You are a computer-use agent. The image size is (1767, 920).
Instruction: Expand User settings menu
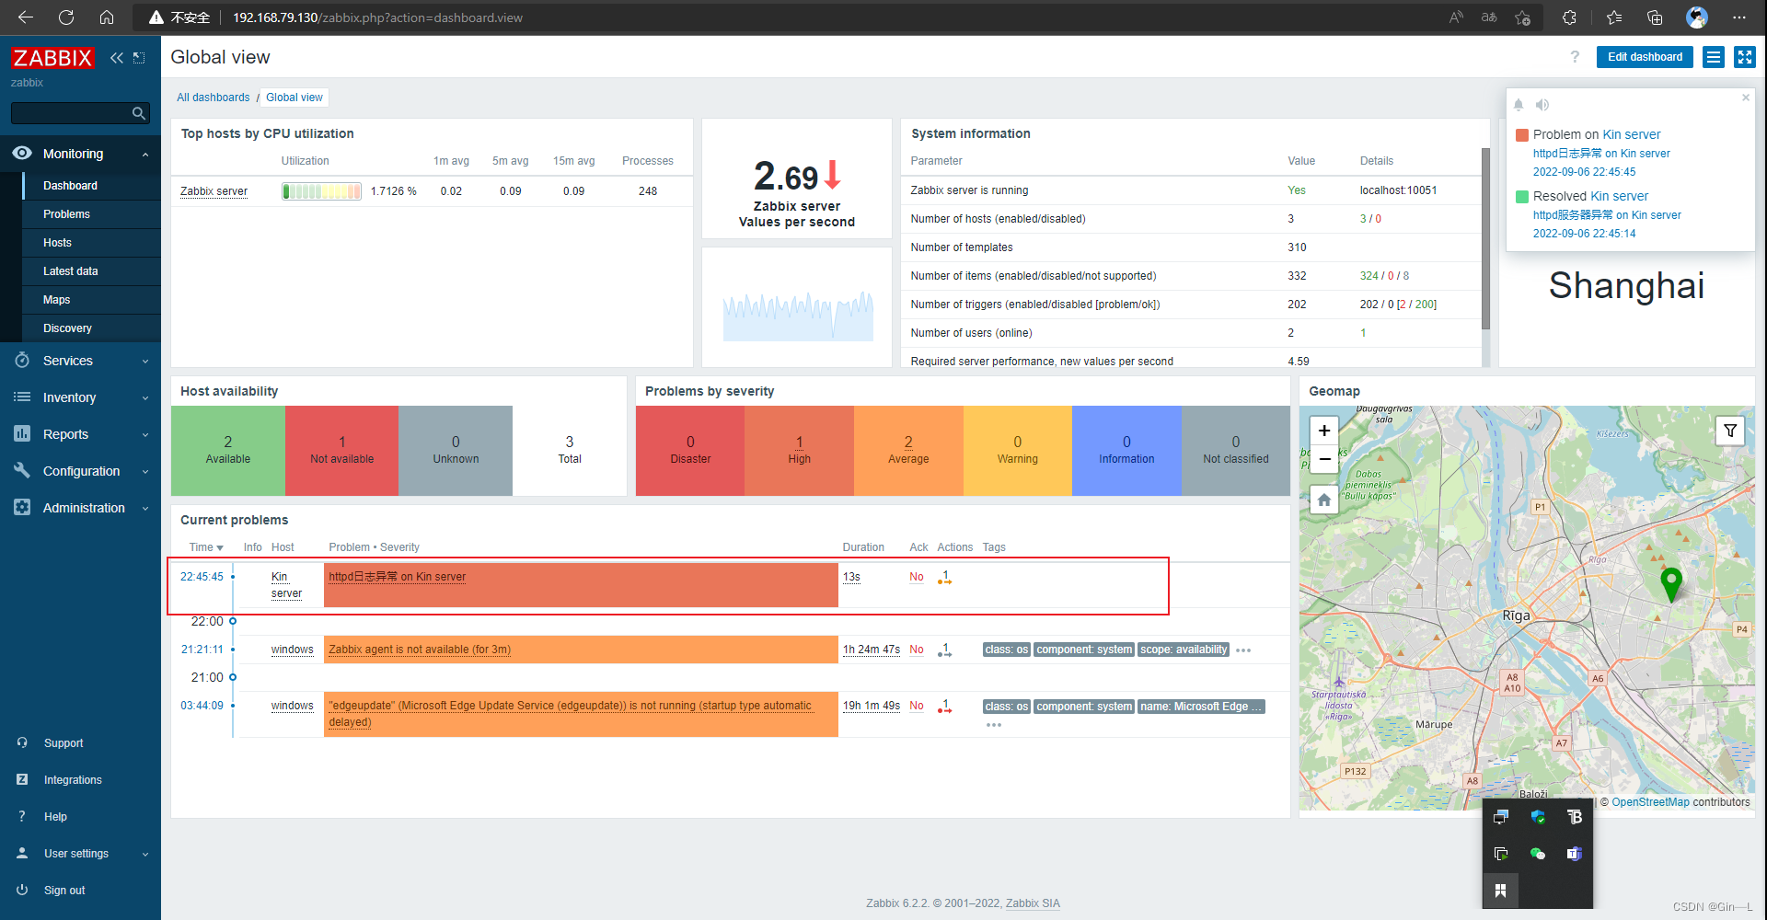point(80,854)
